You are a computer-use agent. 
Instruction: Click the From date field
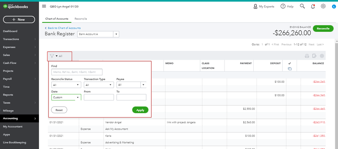tap(99, 97)
